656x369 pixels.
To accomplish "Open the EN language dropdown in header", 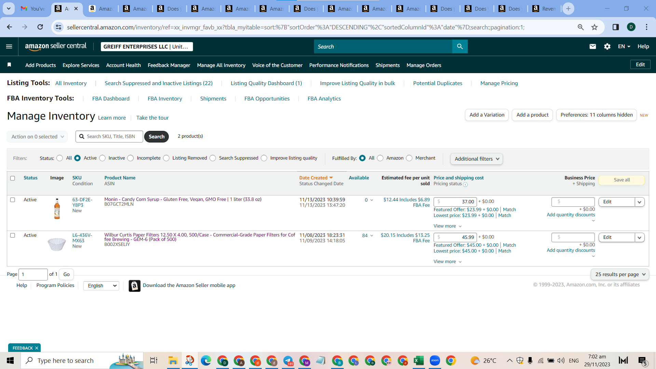I will [x=624, y=46].
